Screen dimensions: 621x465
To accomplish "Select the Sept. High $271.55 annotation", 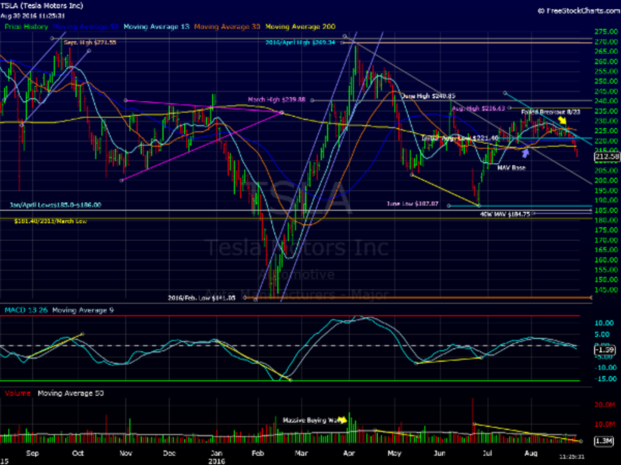I will (90, 42).
